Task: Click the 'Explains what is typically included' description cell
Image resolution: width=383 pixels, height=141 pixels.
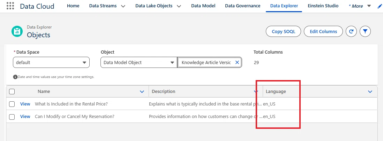Action: pos(205,104)
